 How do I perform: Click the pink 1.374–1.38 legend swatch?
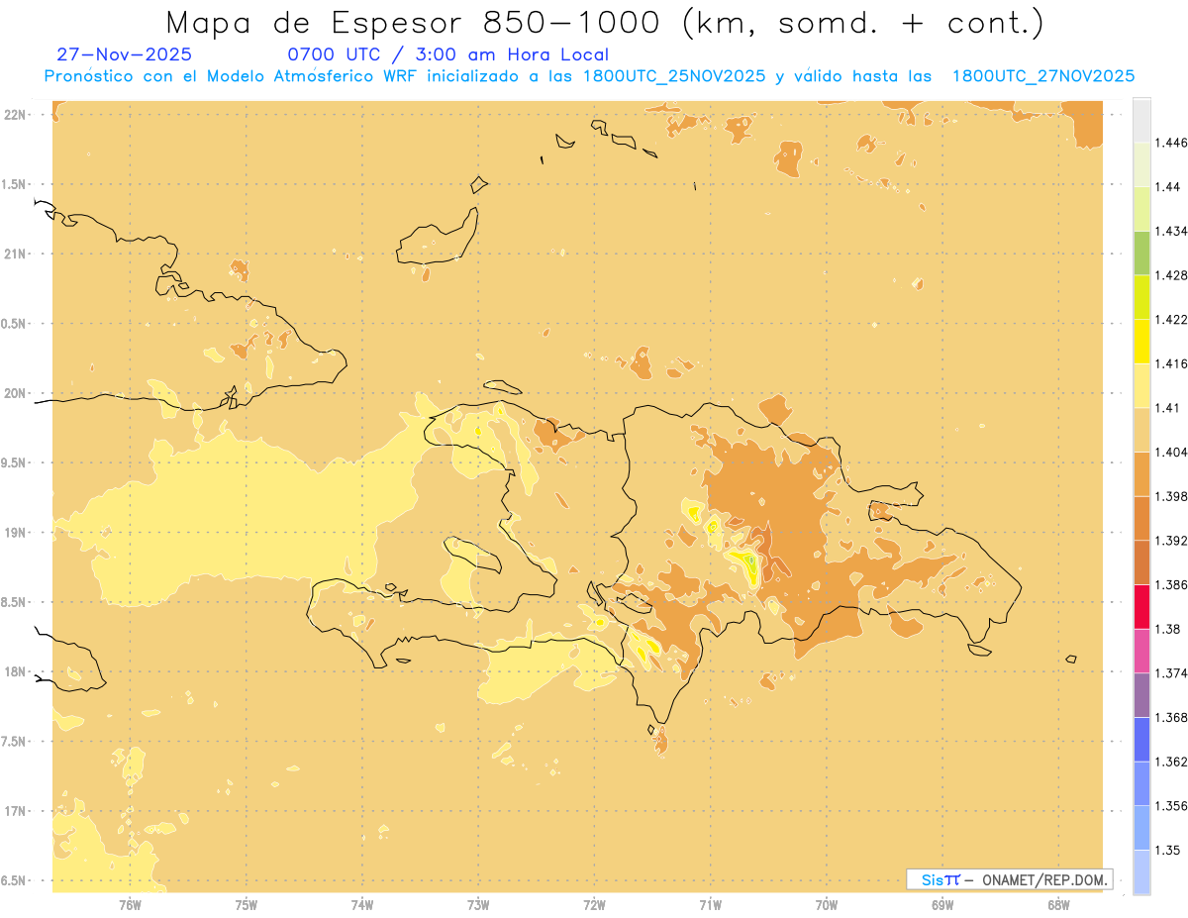[x=1141, y=651]
